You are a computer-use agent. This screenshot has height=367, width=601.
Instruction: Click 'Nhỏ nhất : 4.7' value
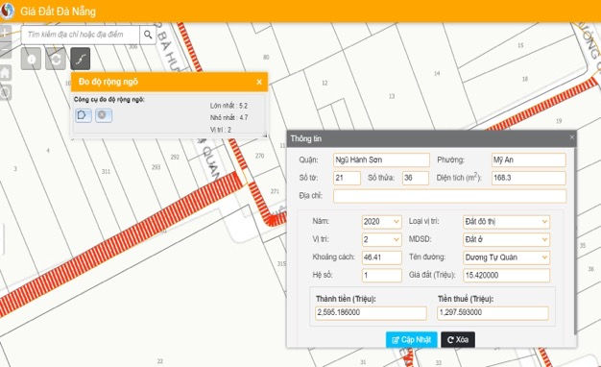228,117
